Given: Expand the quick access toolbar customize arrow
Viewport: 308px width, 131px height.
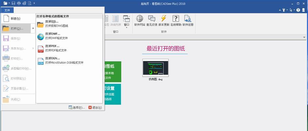Looking at the screenshot, I should point(34,3).
